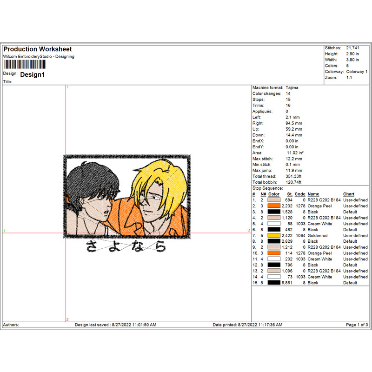Click the Stitches count 21,741 value

pyautogui.click(x=352, y=47)
